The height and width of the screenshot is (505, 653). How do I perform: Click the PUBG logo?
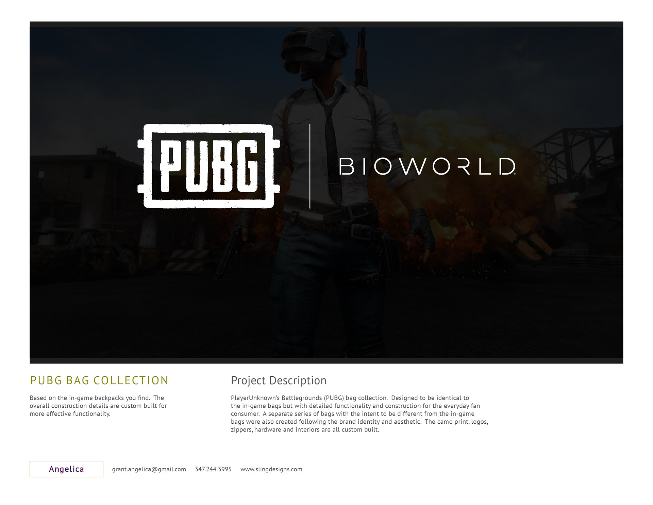tap(208, 166)
